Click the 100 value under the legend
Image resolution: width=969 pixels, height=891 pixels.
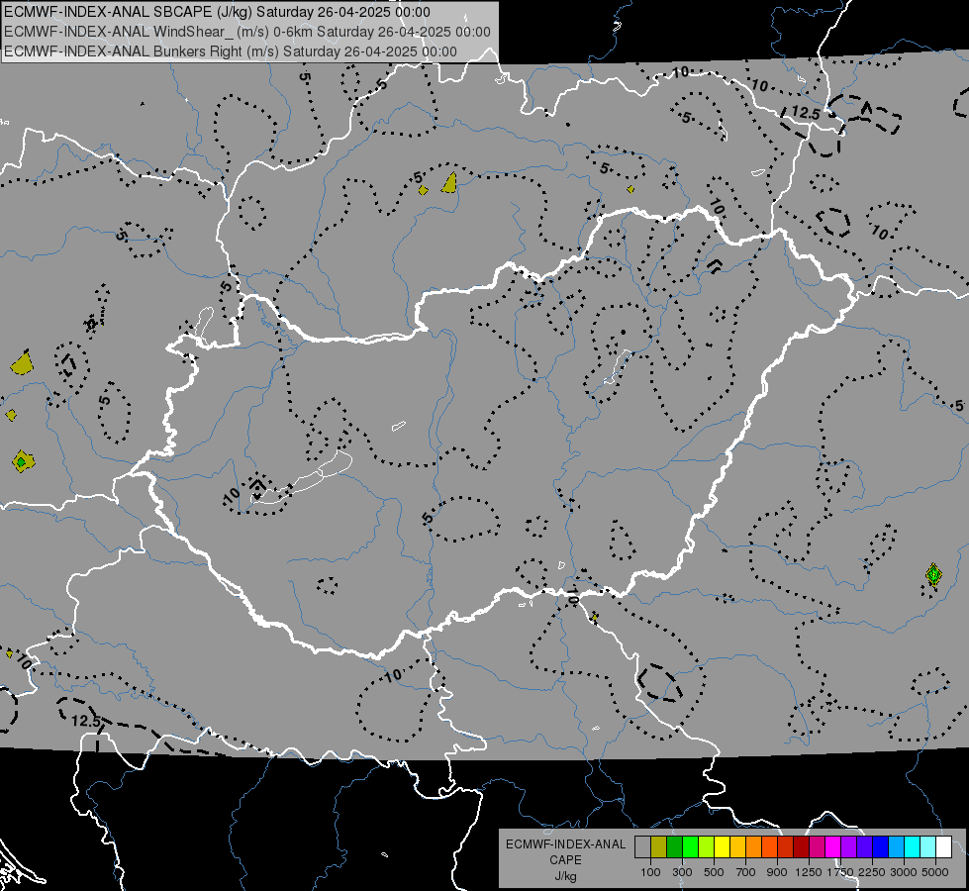coord(650,872)
